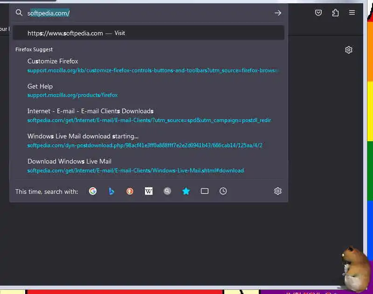This screenshot has width=373, height=294.
Task: Click the 'This time, search with:' label
Action: [x=47, y=191]
